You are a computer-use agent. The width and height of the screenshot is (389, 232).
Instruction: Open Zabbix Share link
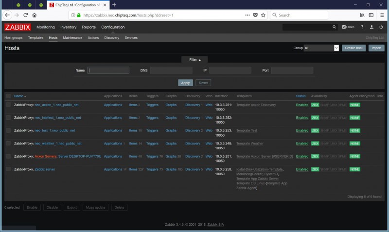pos(348,27)
